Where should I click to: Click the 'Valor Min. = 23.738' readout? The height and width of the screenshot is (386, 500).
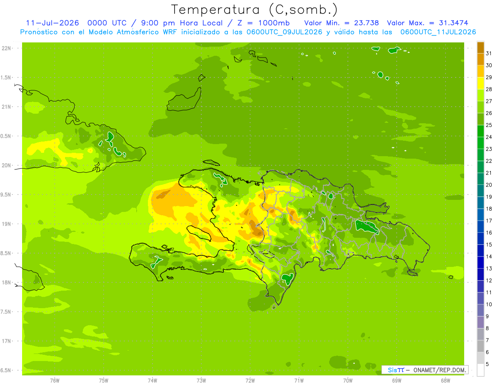click(342, 23)
